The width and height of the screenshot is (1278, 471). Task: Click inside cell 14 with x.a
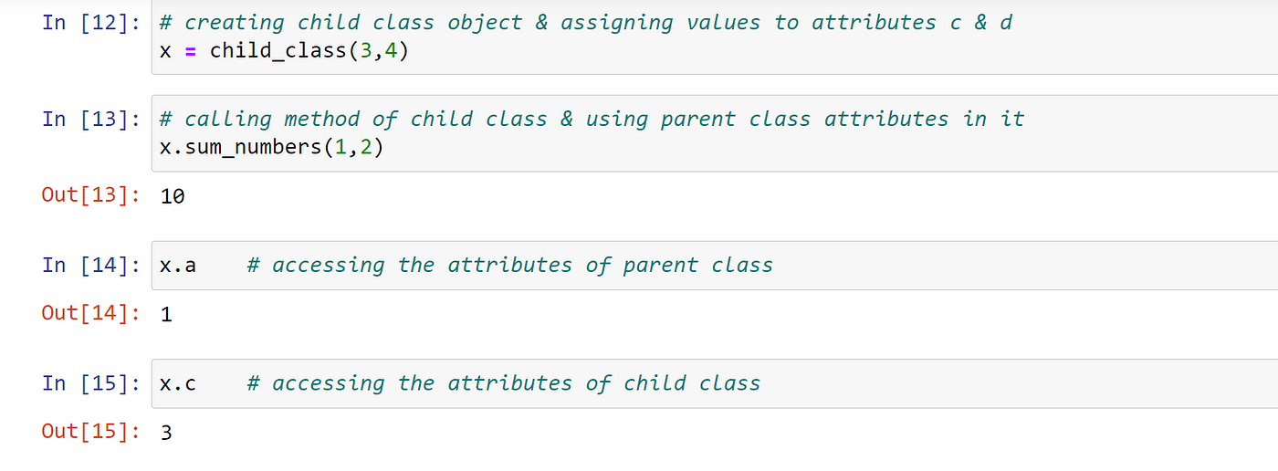[715, 266]
